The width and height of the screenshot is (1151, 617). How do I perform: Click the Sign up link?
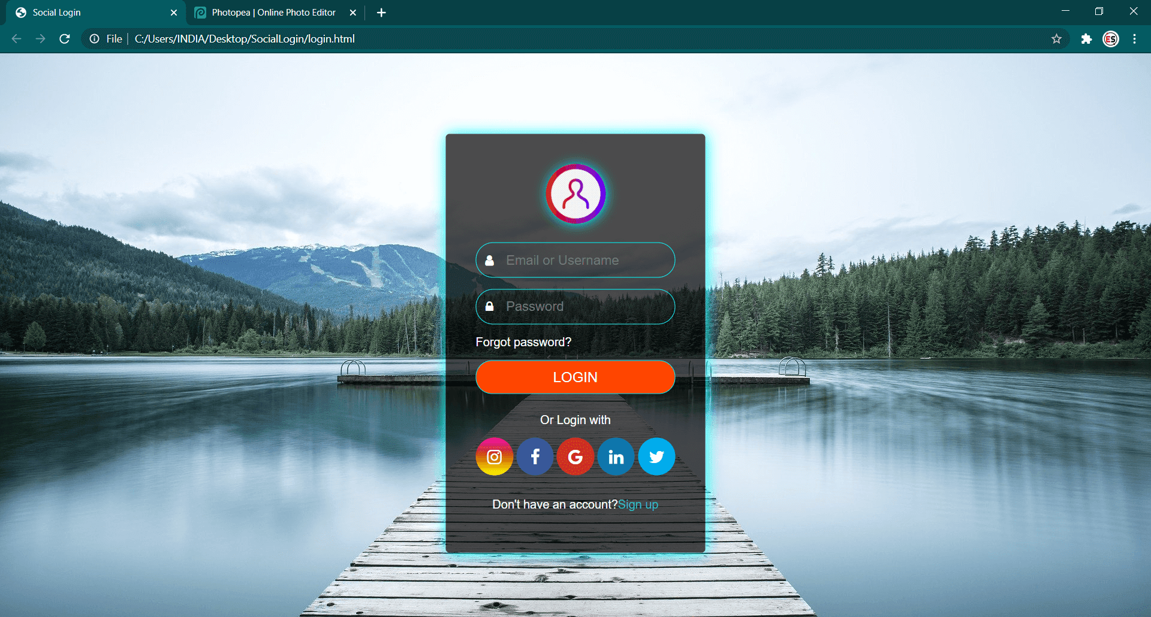tap(638, 504)
